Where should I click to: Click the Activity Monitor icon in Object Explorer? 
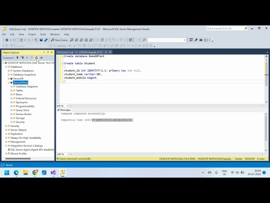coord(41,58)
